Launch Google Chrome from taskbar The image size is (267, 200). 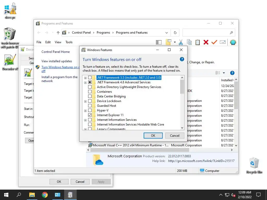[45, 195]
